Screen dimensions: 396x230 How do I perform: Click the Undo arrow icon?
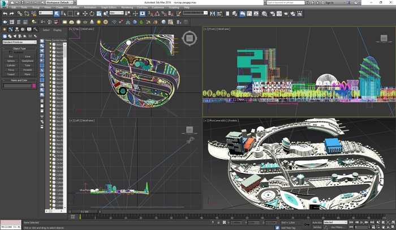pyautogui.click(x=5, y=12)
